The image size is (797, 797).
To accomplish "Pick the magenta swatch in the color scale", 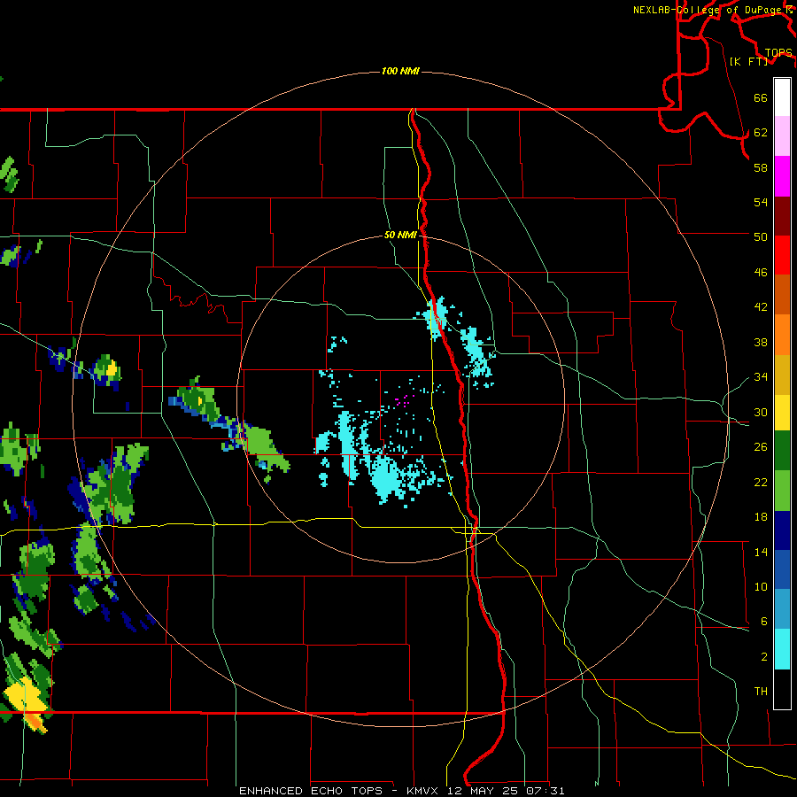I will [x=782, y=176].
